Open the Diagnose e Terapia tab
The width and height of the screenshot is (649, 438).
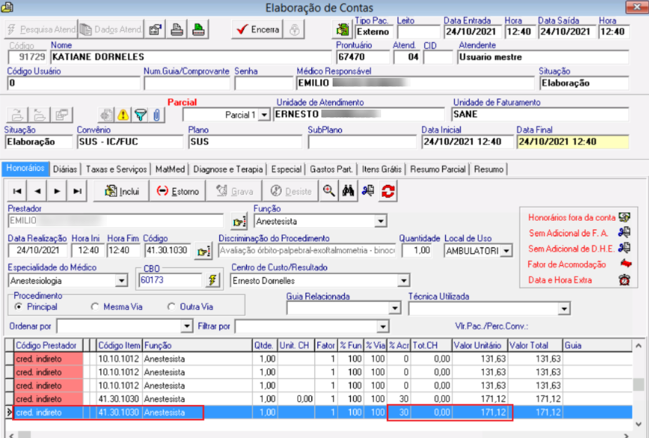(228, 169)
